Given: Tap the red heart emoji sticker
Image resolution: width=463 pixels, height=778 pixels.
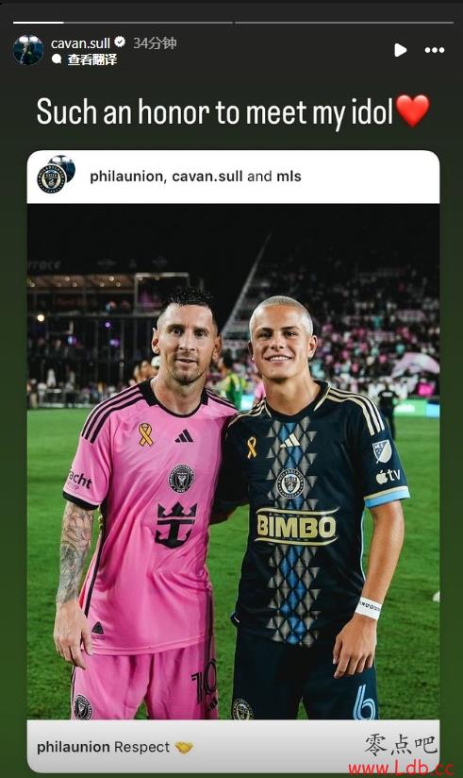Looking at the screenshot, I should pos(412,110).
